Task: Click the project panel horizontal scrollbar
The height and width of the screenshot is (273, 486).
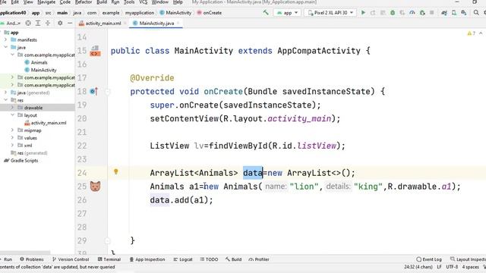Action: (x=25, y=253)
